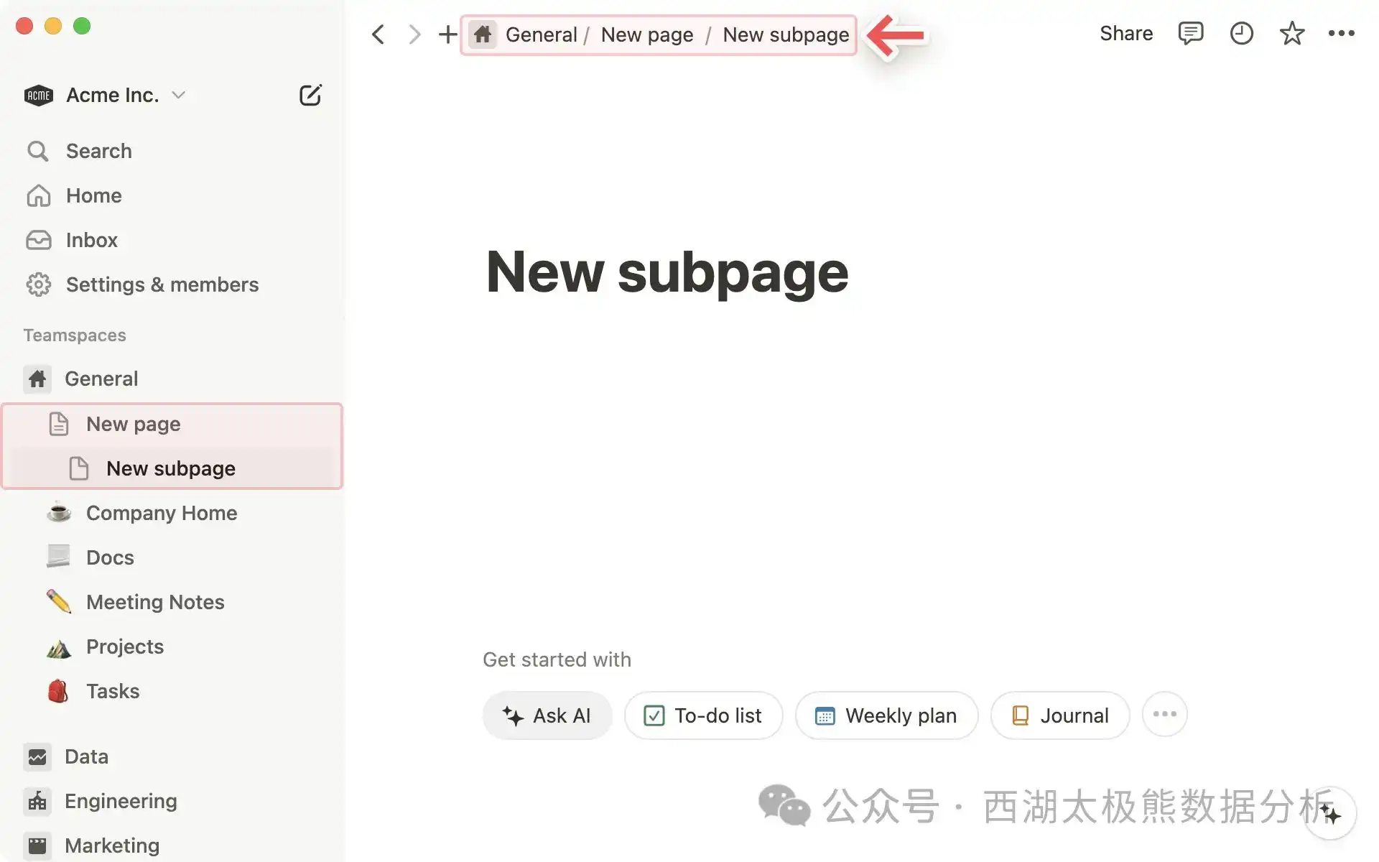Open Inbox from the sidebar
The width and height of the screenshot is (1379, 862).
[91, 240]
